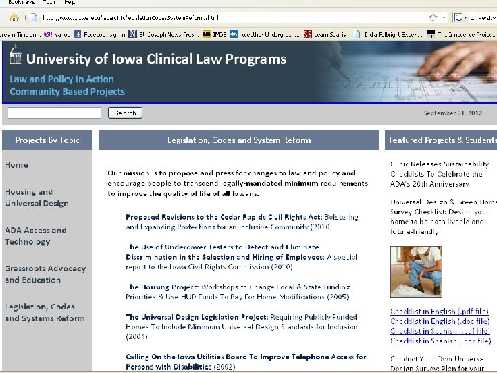Open ADA Access and Technology topic
497x373 pixels.
click(x=35, y=236)
